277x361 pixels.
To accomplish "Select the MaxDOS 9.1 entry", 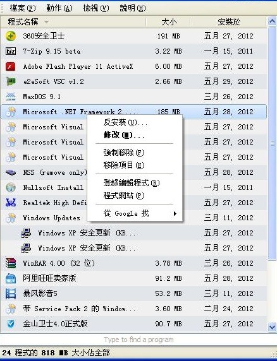I will tap(42, 97).
